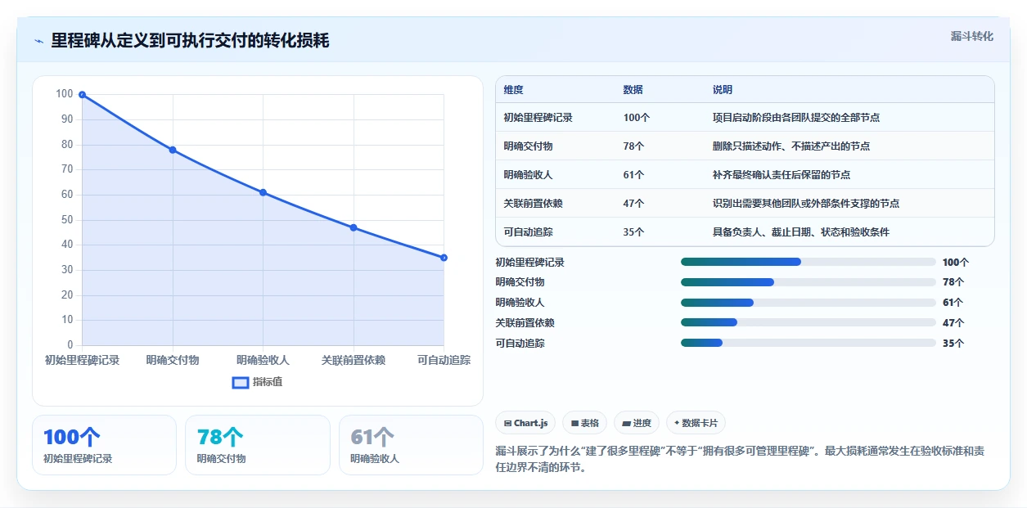The width and height of the screenshot is (1027, 508).
Task: Click the 可自动追踪 progress bar
Action: pyautogui.click(x=808, y=343)
